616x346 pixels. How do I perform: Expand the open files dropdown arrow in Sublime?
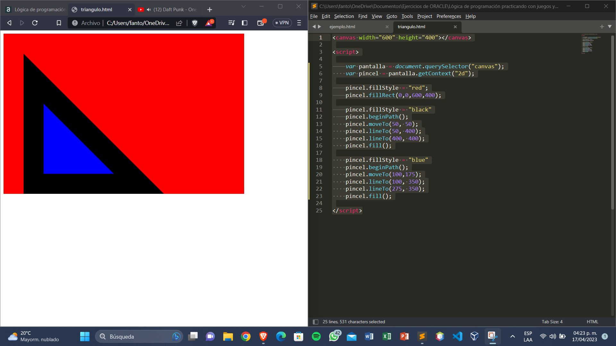click(610, 27)
